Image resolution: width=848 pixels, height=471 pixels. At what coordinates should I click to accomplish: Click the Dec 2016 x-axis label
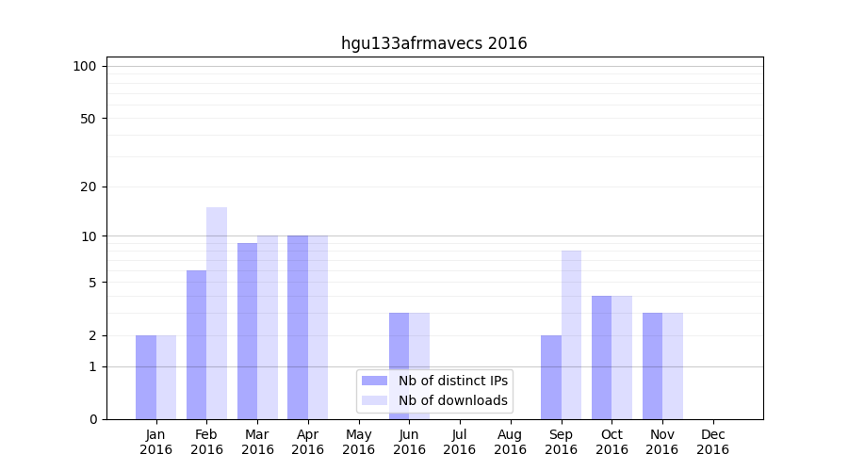(712, 442)
